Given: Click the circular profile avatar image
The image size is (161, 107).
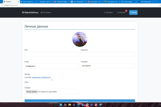Looking at the screenshot, I should coord(80,39).
